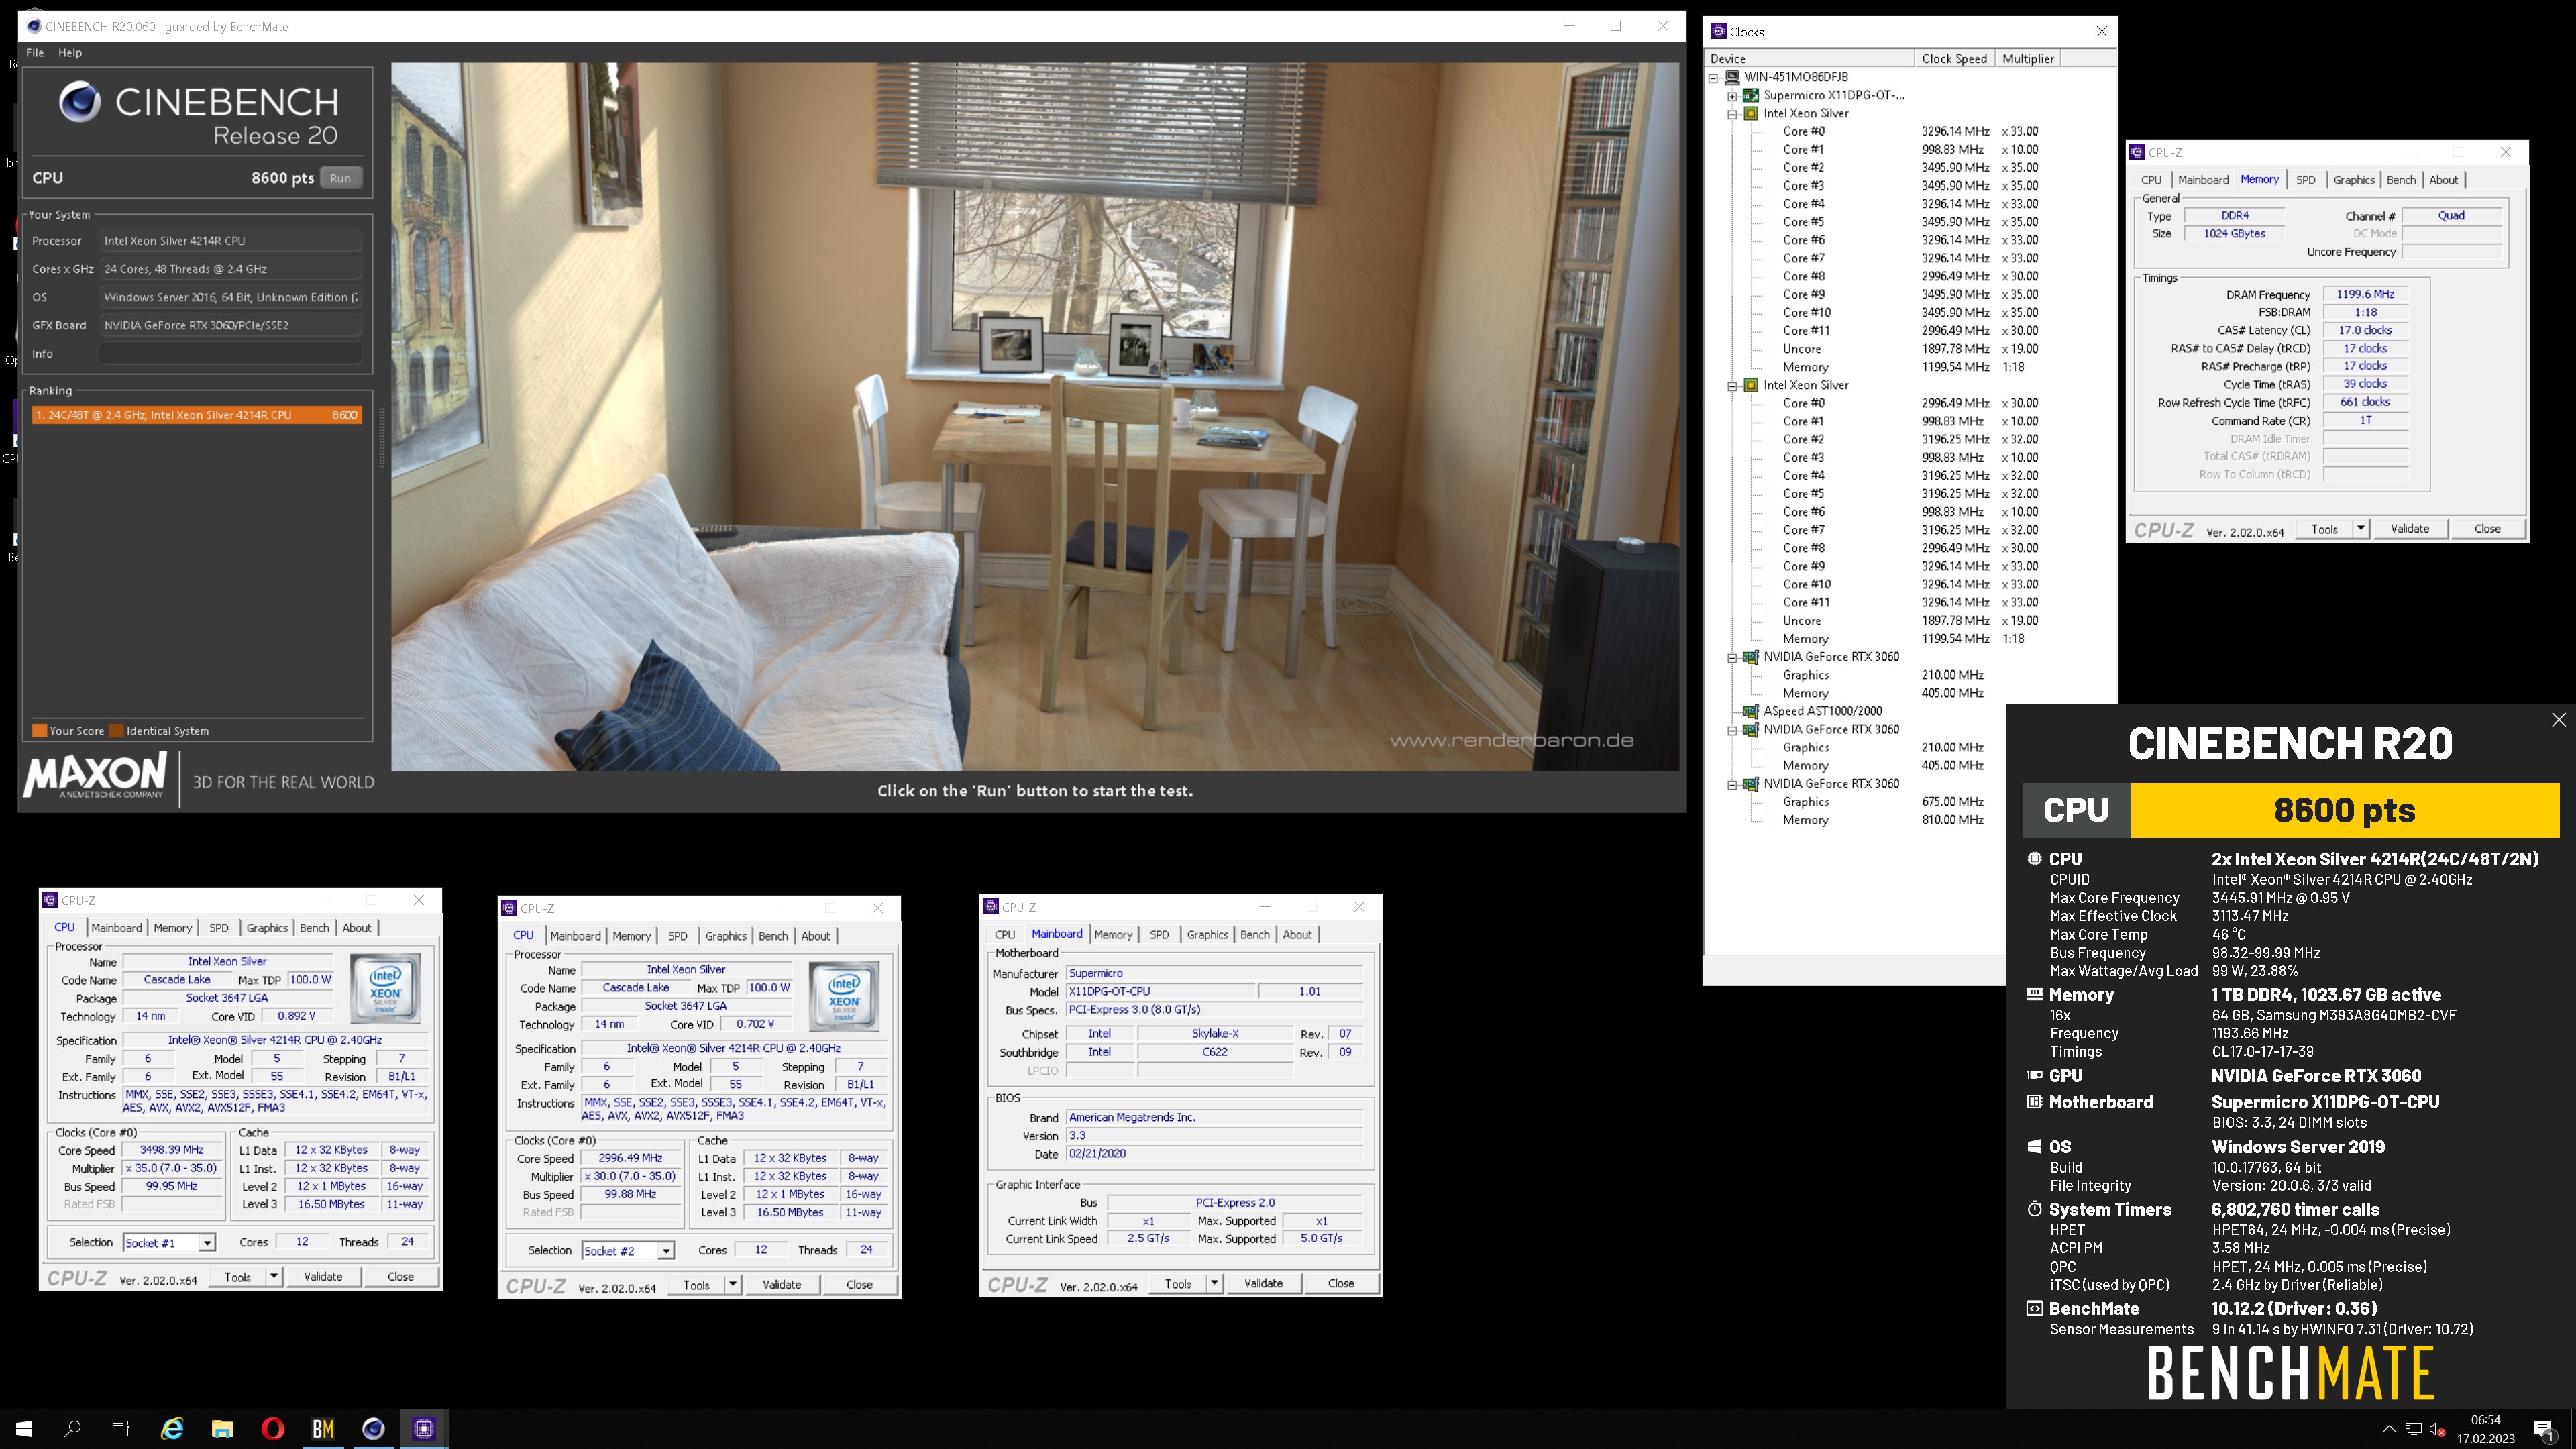The width and height of the screenshot is (2576, 1449).
Task: Click the first NVIDIA GeForce RTX 3060 icon
Action: (1751, 657)
